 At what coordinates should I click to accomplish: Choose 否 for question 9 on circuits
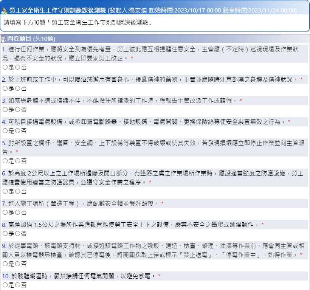pos(18,264)
